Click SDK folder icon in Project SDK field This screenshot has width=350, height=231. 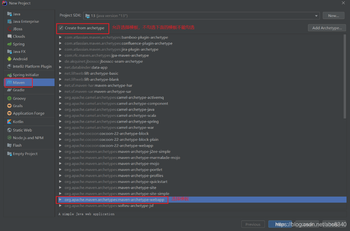87,16
